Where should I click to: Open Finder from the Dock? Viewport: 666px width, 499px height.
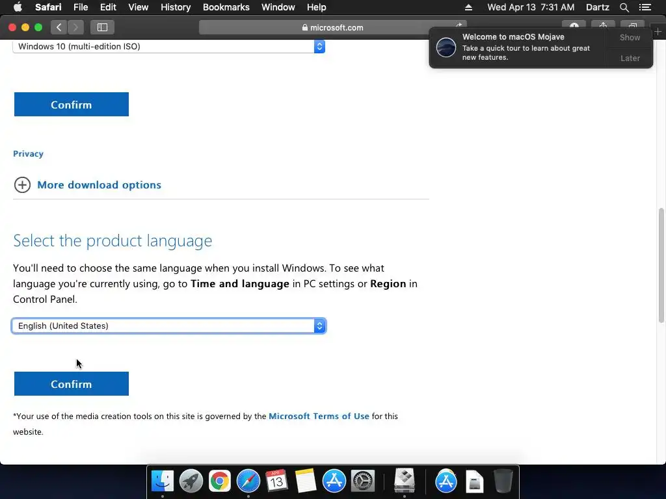[x=163, y=481]
